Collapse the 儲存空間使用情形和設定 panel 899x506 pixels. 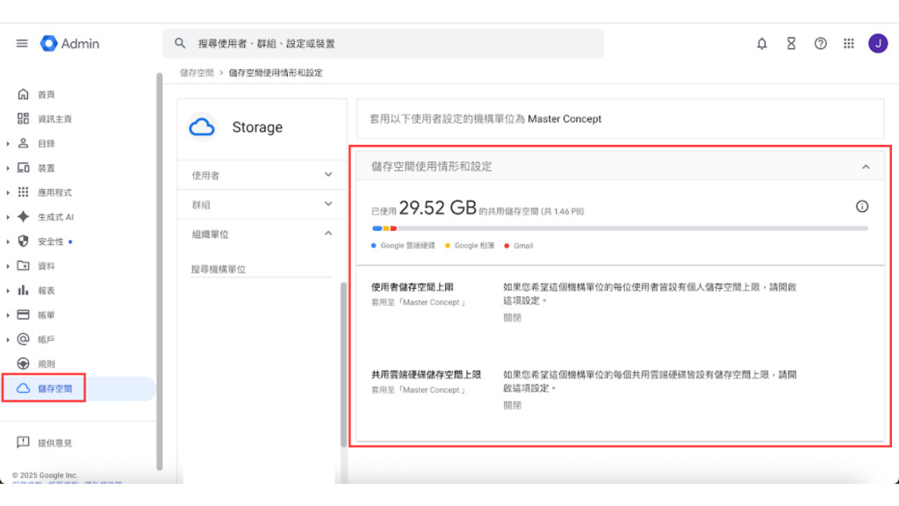pos(866,167)
